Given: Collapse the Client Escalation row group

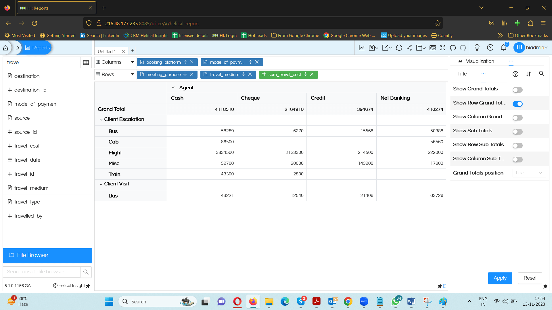Looking at the screenshot, I should click(x=101, y=119).
